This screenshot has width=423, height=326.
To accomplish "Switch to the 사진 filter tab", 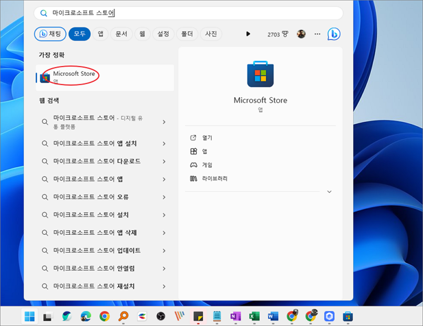I will click(211, 34).
